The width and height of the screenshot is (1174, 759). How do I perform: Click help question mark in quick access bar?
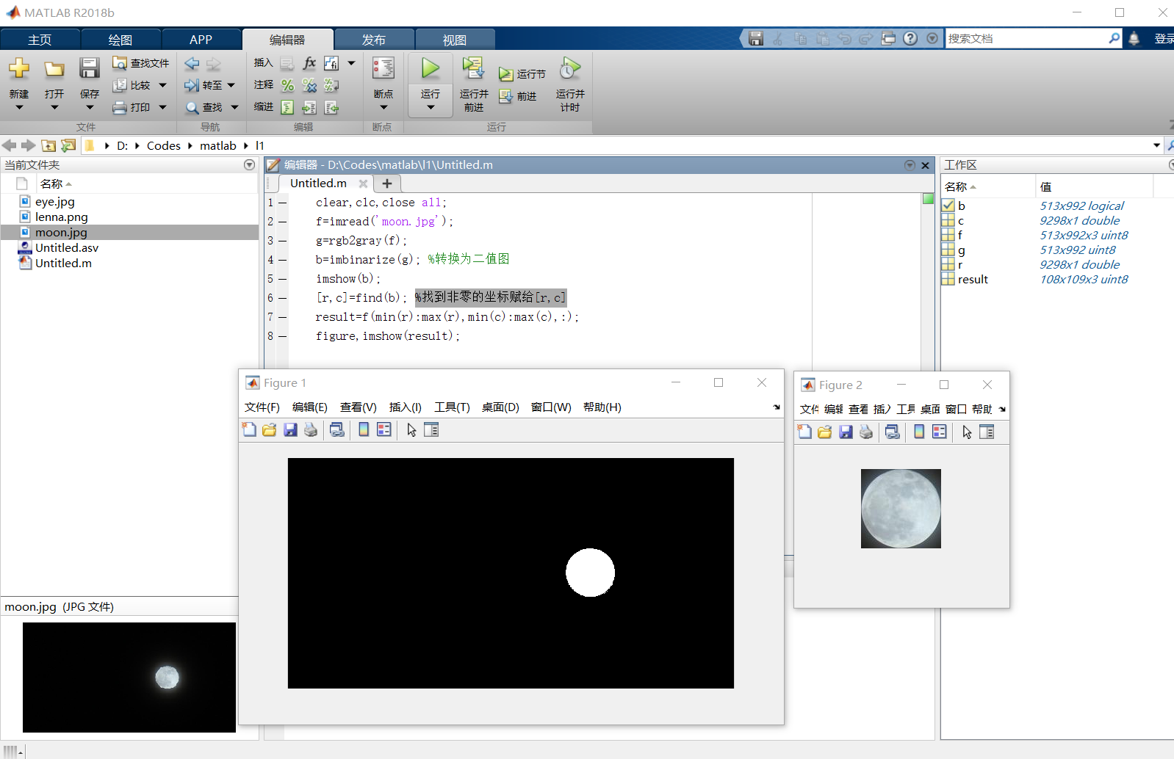[910, 38]
